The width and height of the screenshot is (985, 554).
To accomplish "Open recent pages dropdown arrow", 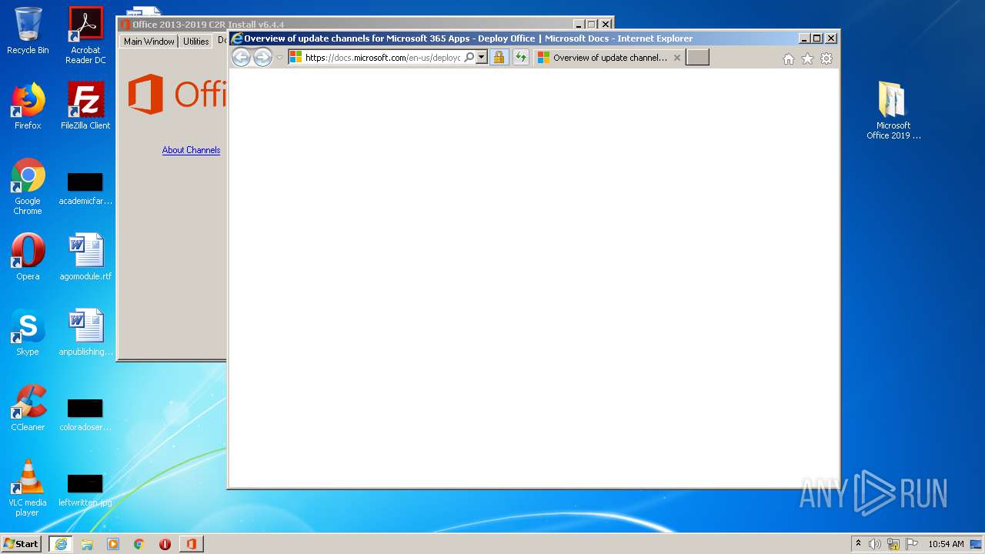I will pos(280,58).
